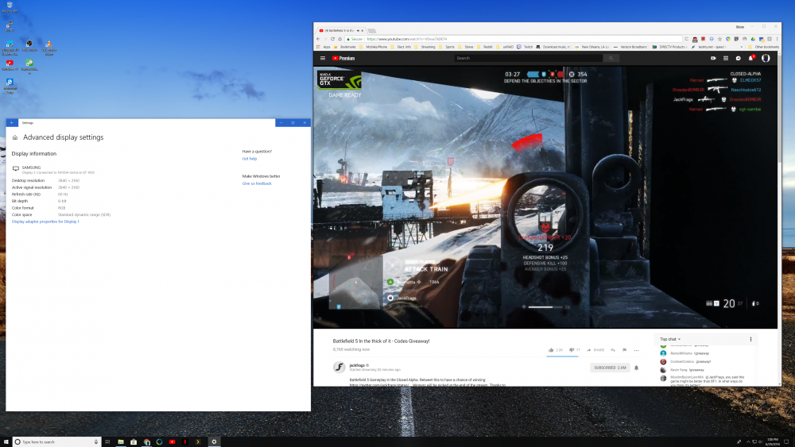Click the Give us feedback link
Viewport: 795px width, 447px height.
tap(257, 183)
